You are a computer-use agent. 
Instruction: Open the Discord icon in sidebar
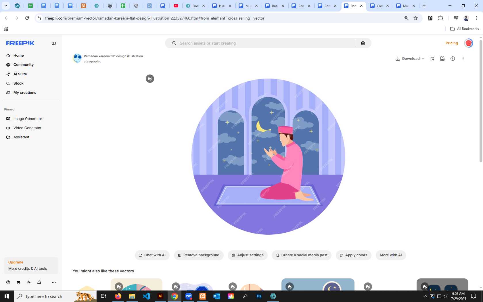[x=18, y=282]
